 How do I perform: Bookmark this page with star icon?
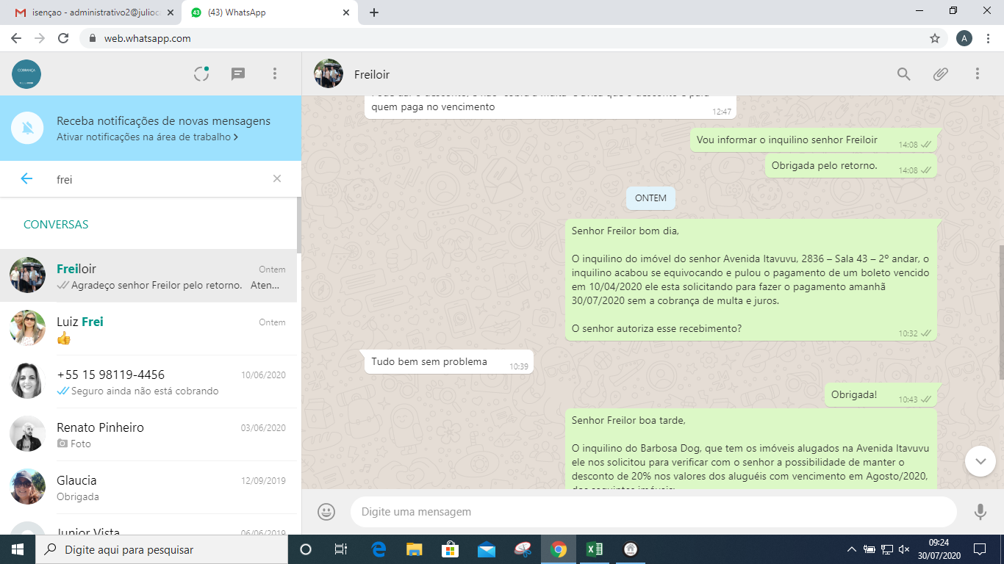click(x=935, y=38)
